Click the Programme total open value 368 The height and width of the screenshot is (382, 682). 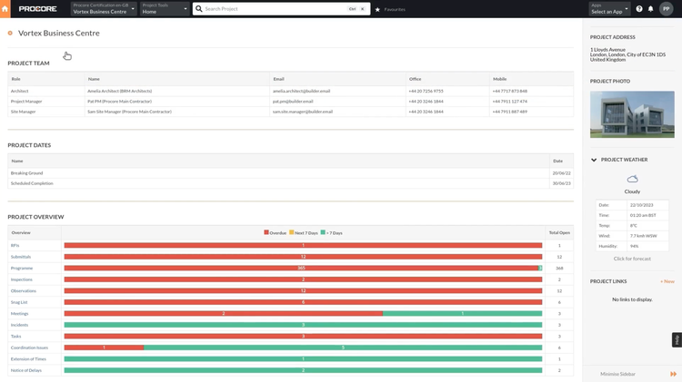pos(559,269)
